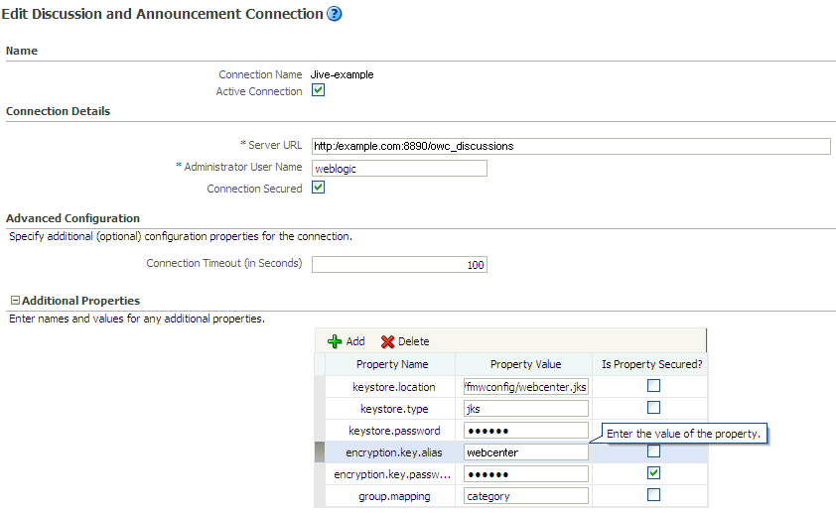
Task: Click the Server URL input field
Action: tap(570, 146)
